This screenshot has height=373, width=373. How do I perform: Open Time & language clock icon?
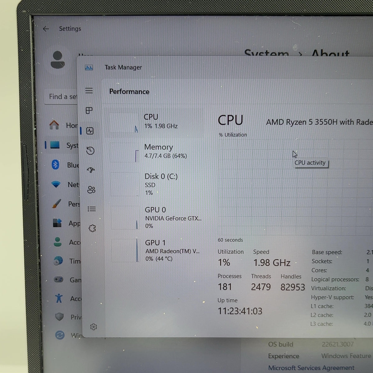pyautogui.click(x=58, y=261)
